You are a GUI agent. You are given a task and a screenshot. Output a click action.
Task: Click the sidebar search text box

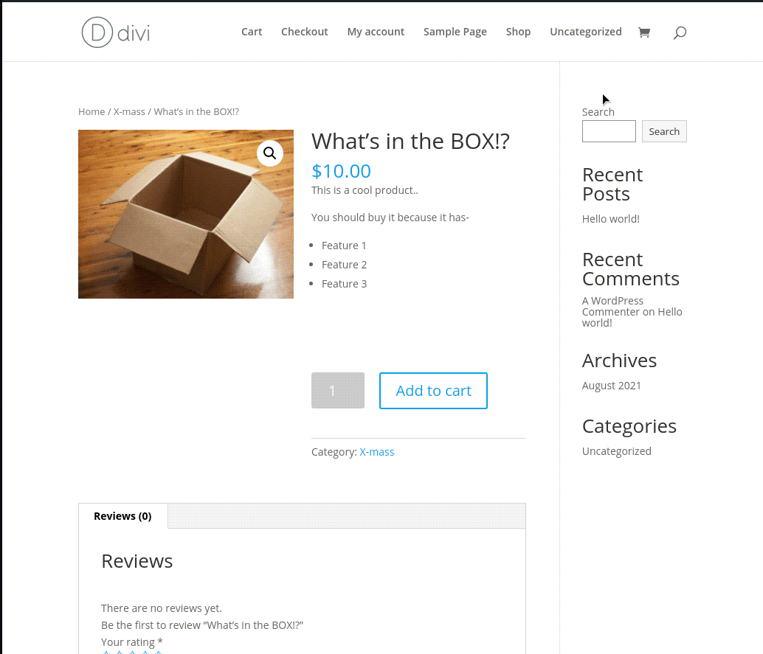pyautogui.click(x=608, y=131)
